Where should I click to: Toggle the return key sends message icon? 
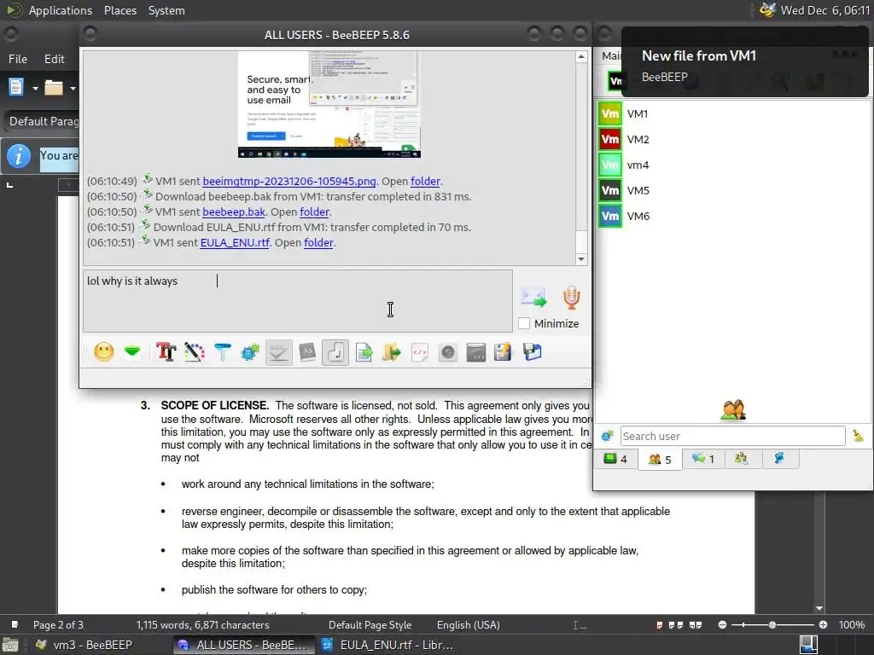click(x=335, y=352)
